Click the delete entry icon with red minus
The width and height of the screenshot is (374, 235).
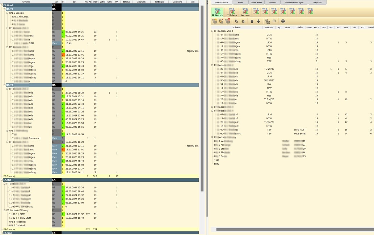(x=228, y=21)
